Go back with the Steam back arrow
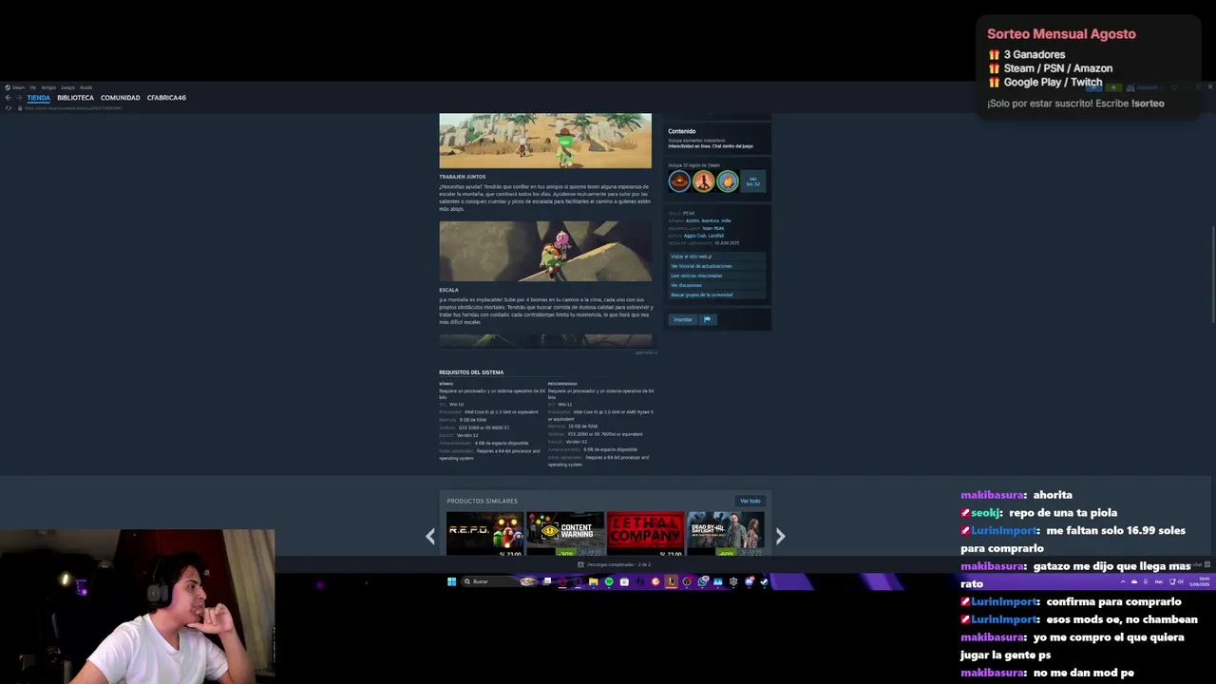The height and width of the screenshot is (684, 1216). tap(8, 98)
